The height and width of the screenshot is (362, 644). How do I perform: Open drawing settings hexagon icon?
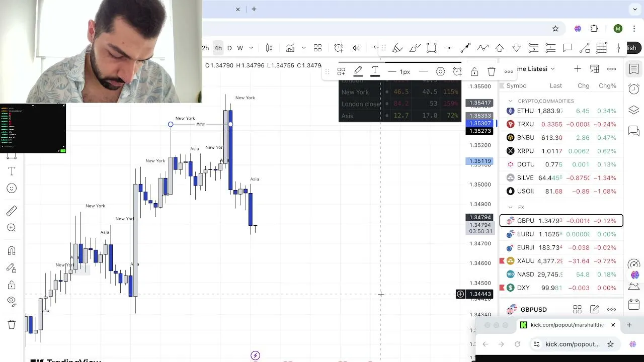[x=440, y=72]
